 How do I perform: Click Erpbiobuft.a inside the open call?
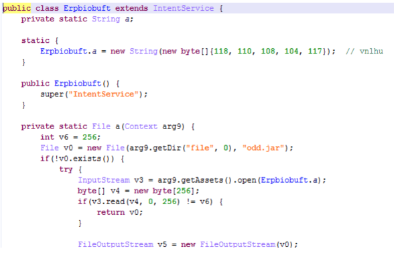[289, 180]
